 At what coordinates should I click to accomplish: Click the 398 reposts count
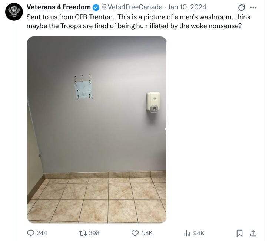coord(94,233)
